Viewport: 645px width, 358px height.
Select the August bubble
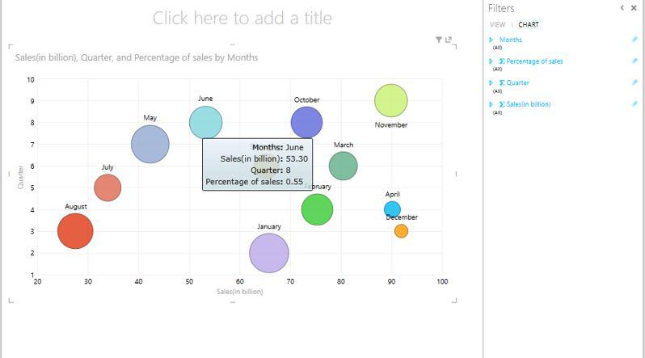(75, 231)
